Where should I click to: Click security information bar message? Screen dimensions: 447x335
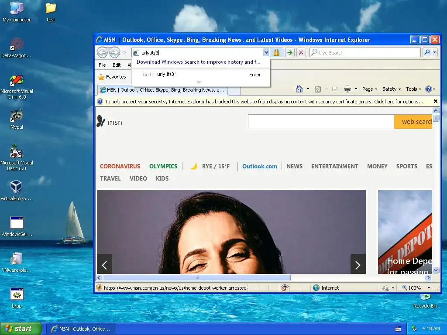264,102
